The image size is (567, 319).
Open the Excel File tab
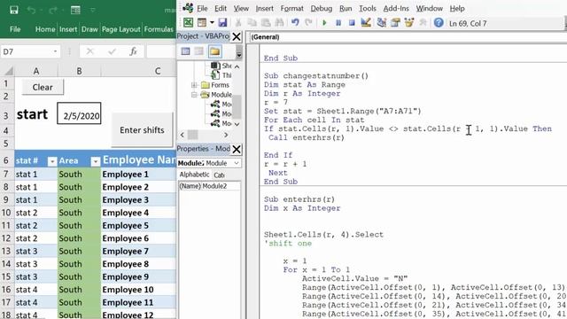[x=15, y=29]
